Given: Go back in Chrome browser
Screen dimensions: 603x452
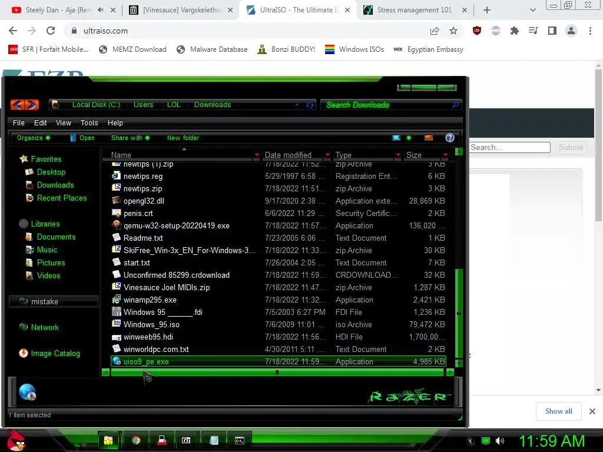Looking at the screenshot, I should pos(13,31).
